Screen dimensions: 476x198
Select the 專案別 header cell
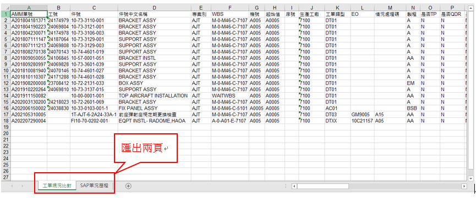(201, 14)
